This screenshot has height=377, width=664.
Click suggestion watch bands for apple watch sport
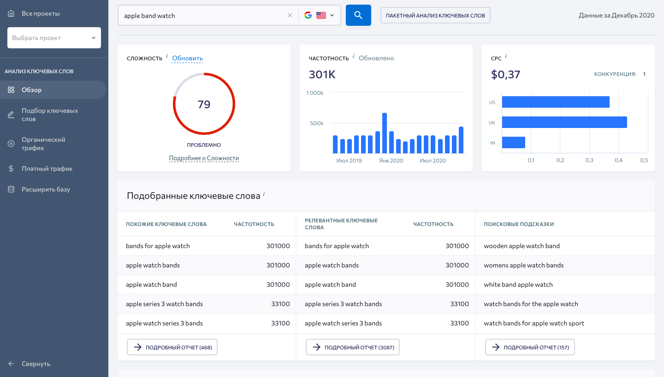[534, 323]
